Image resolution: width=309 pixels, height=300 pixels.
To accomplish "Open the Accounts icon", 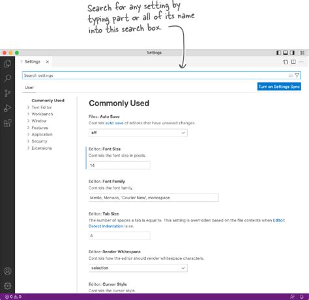I will click(x=8, y=271).
